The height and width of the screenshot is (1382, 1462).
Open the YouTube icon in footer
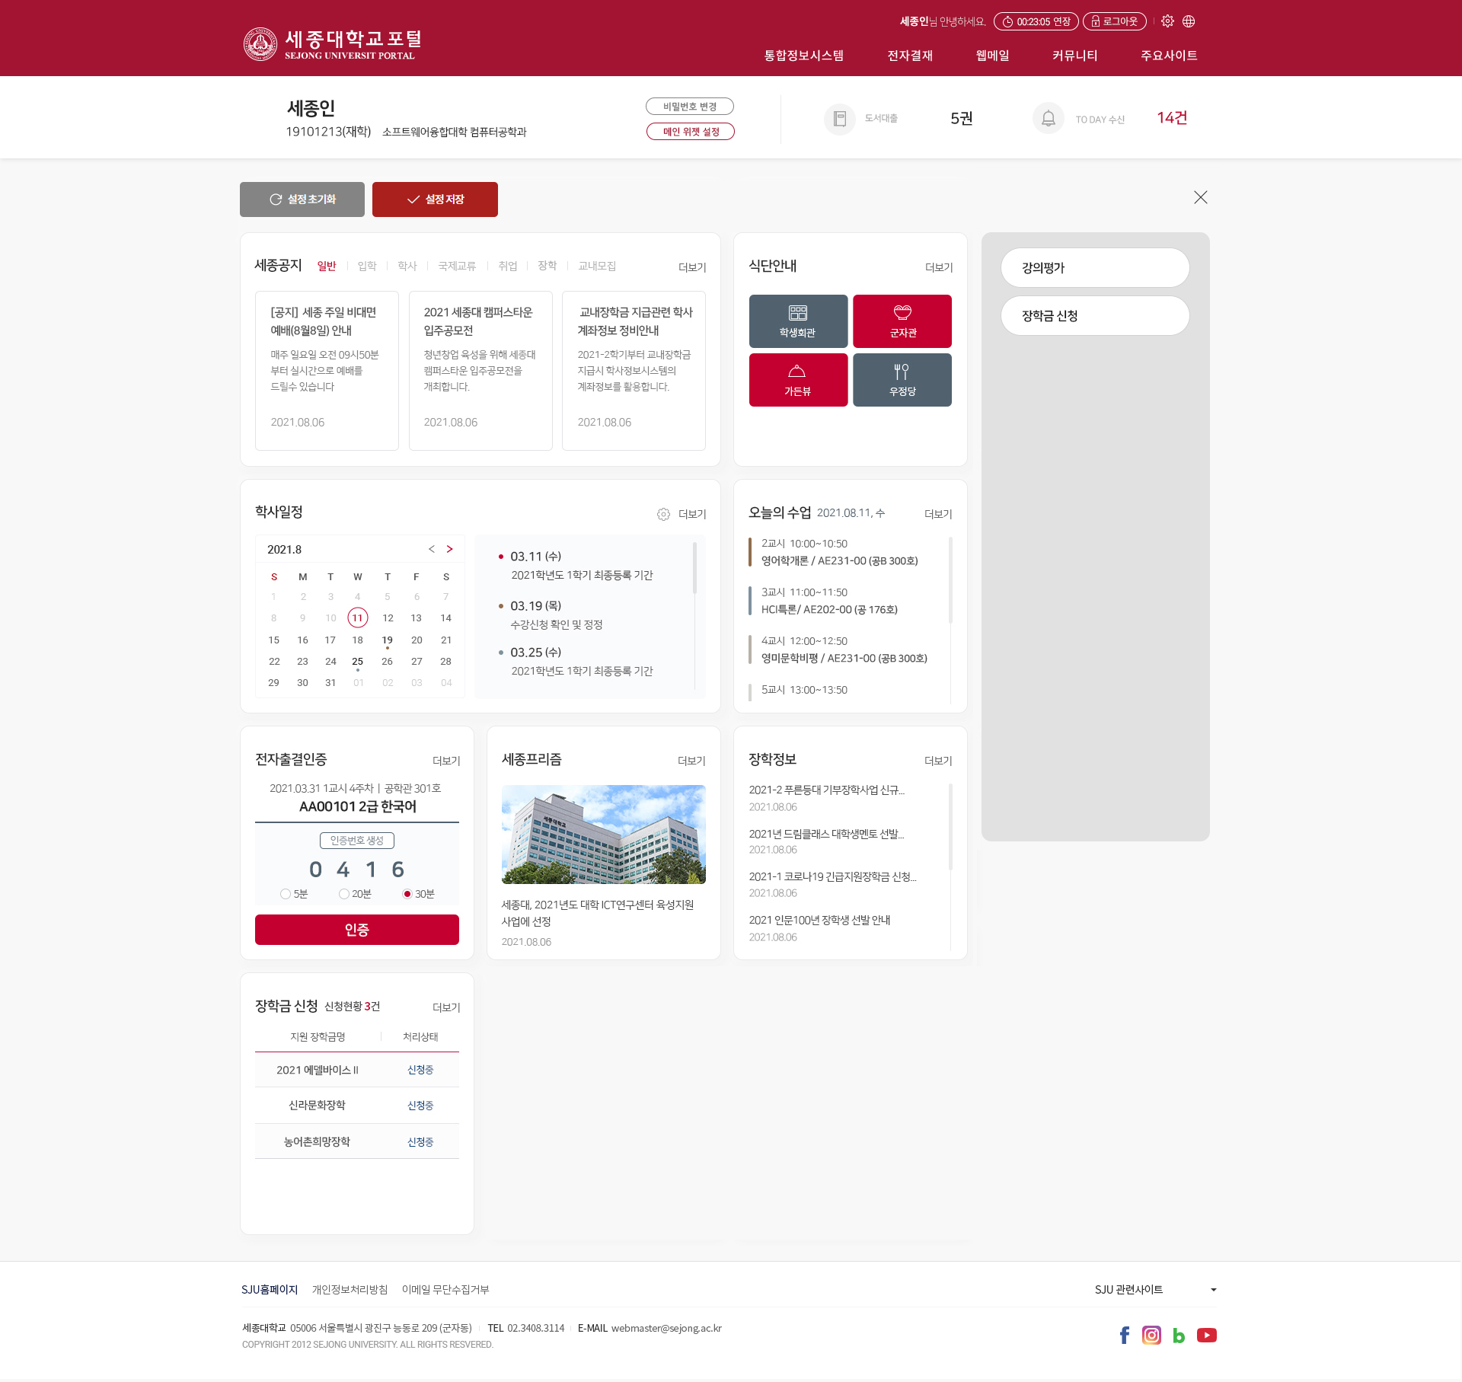click(1206, 1335)
